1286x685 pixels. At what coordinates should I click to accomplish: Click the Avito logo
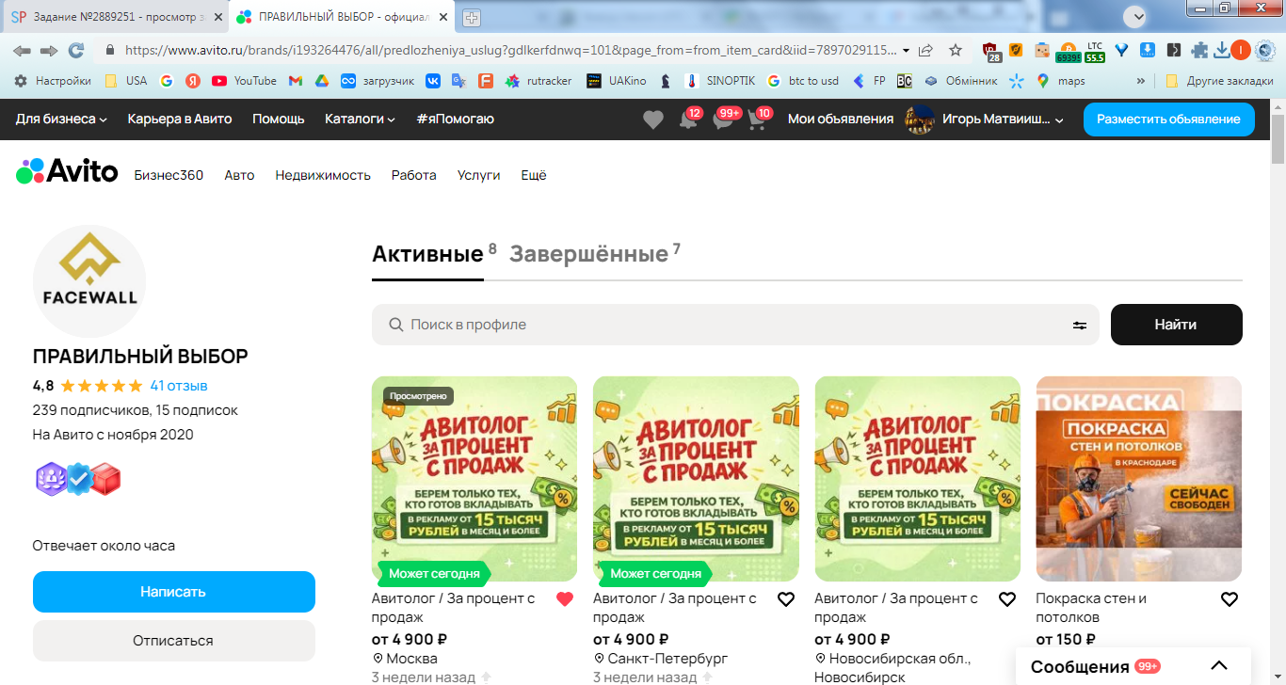tap(67, 171)
